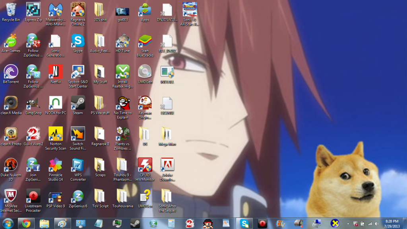Click the Start BlueStacks shortcut
407x229 pixels.
[145, 45]
